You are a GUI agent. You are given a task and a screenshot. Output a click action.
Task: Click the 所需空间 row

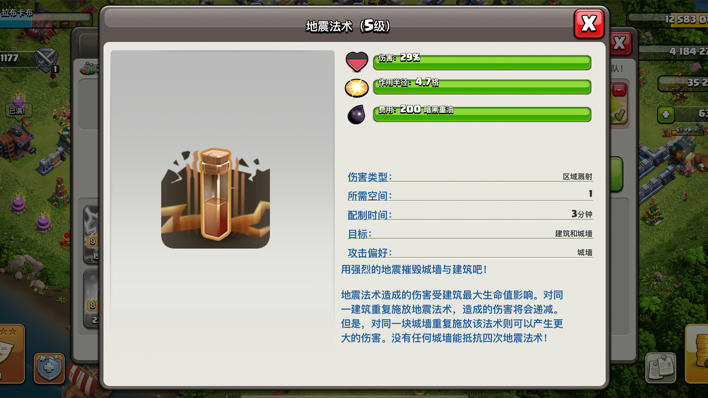(469, 195)
